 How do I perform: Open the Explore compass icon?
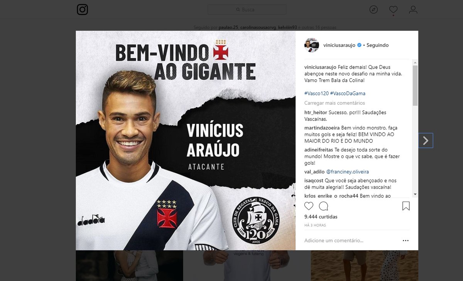(373, 10)
